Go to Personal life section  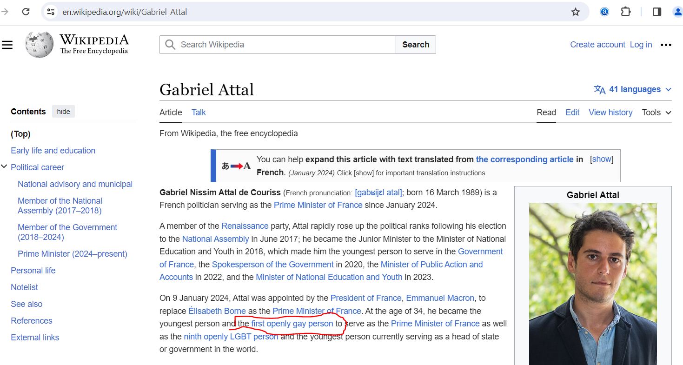click(x=33, y=271)
